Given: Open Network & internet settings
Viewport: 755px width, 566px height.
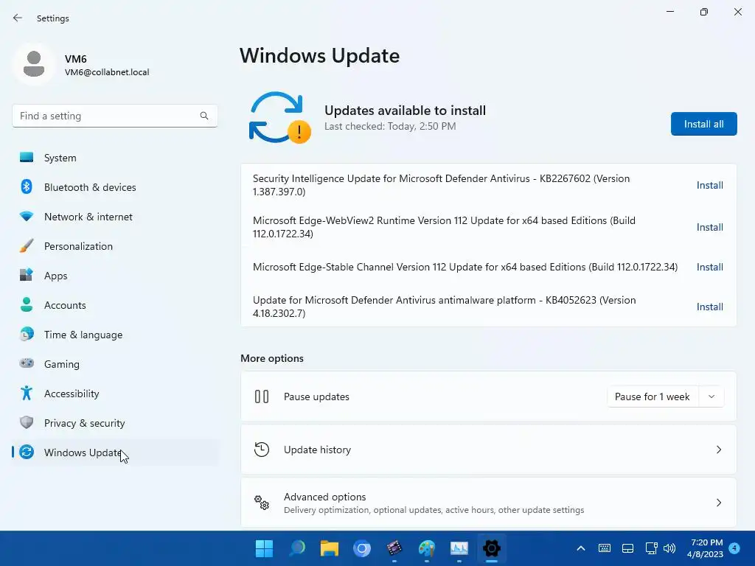Looking at the screenshot, I should point(114,217).
